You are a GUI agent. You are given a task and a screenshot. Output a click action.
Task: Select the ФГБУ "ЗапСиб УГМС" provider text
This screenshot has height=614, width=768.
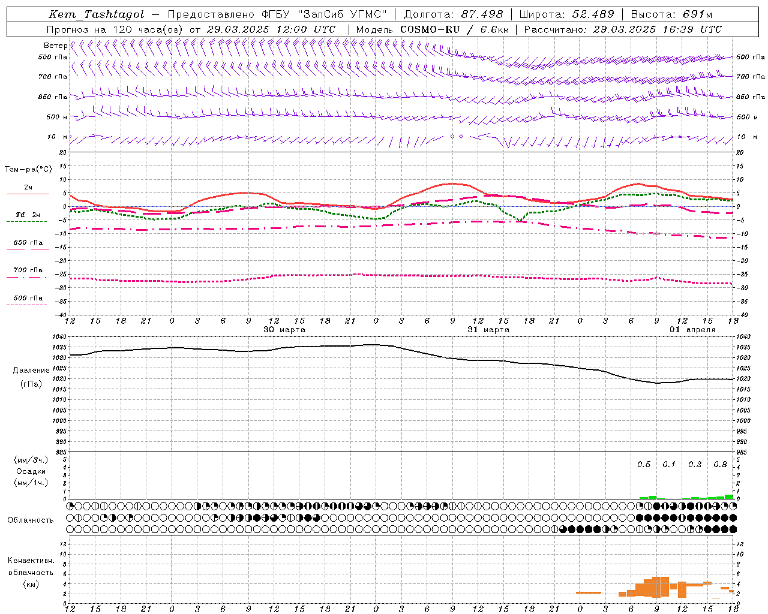(x=324, y=14)
